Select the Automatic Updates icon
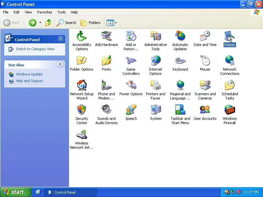Viewport: 263px width, 197px height. coord(180,36)
